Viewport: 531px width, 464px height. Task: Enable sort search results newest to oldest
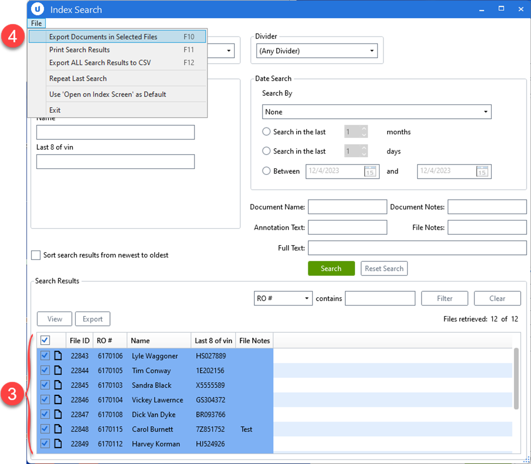coord(35,255)
